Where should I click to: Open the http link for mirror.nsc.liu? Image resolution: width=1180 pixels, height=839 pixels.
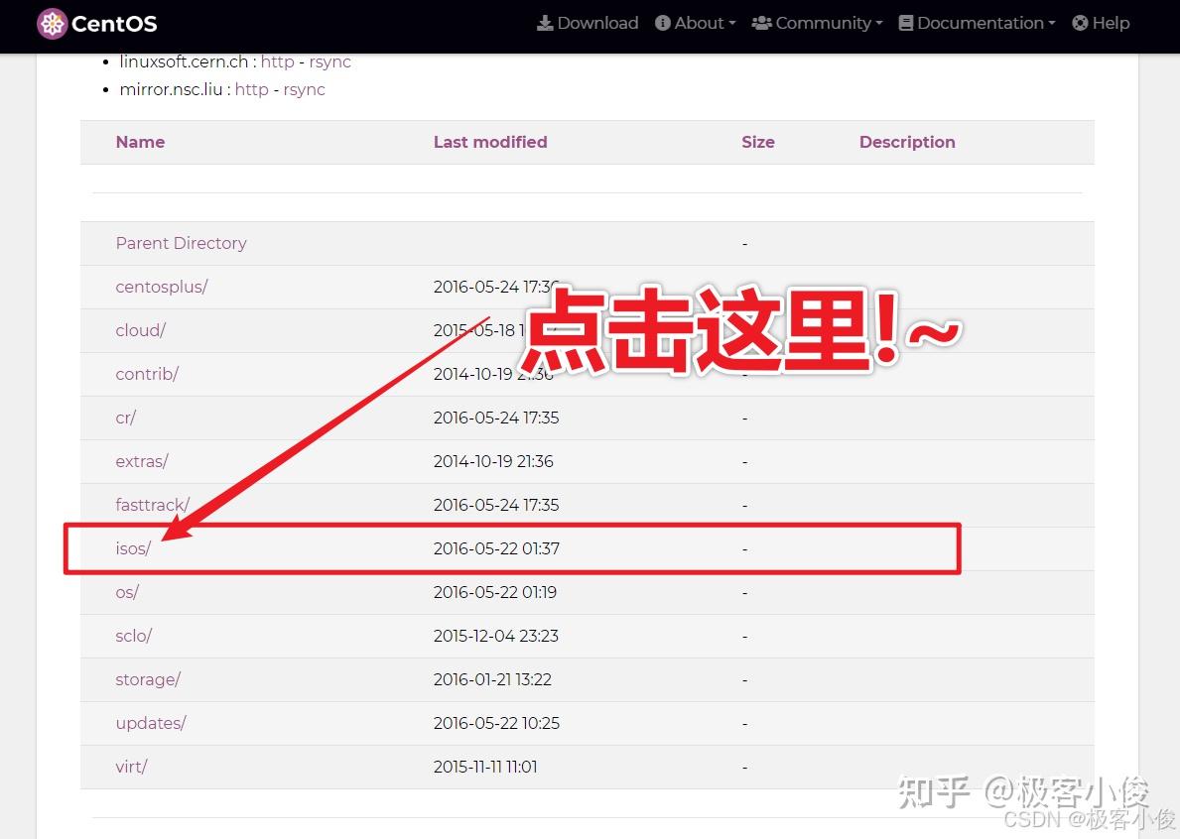click(x=251, y=89)
